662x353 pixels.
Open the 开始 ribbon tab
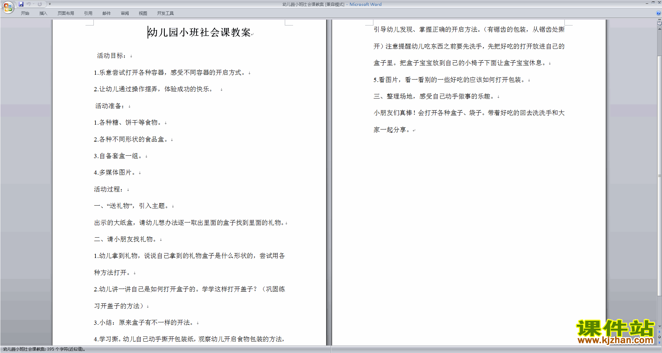click(25, 13)
